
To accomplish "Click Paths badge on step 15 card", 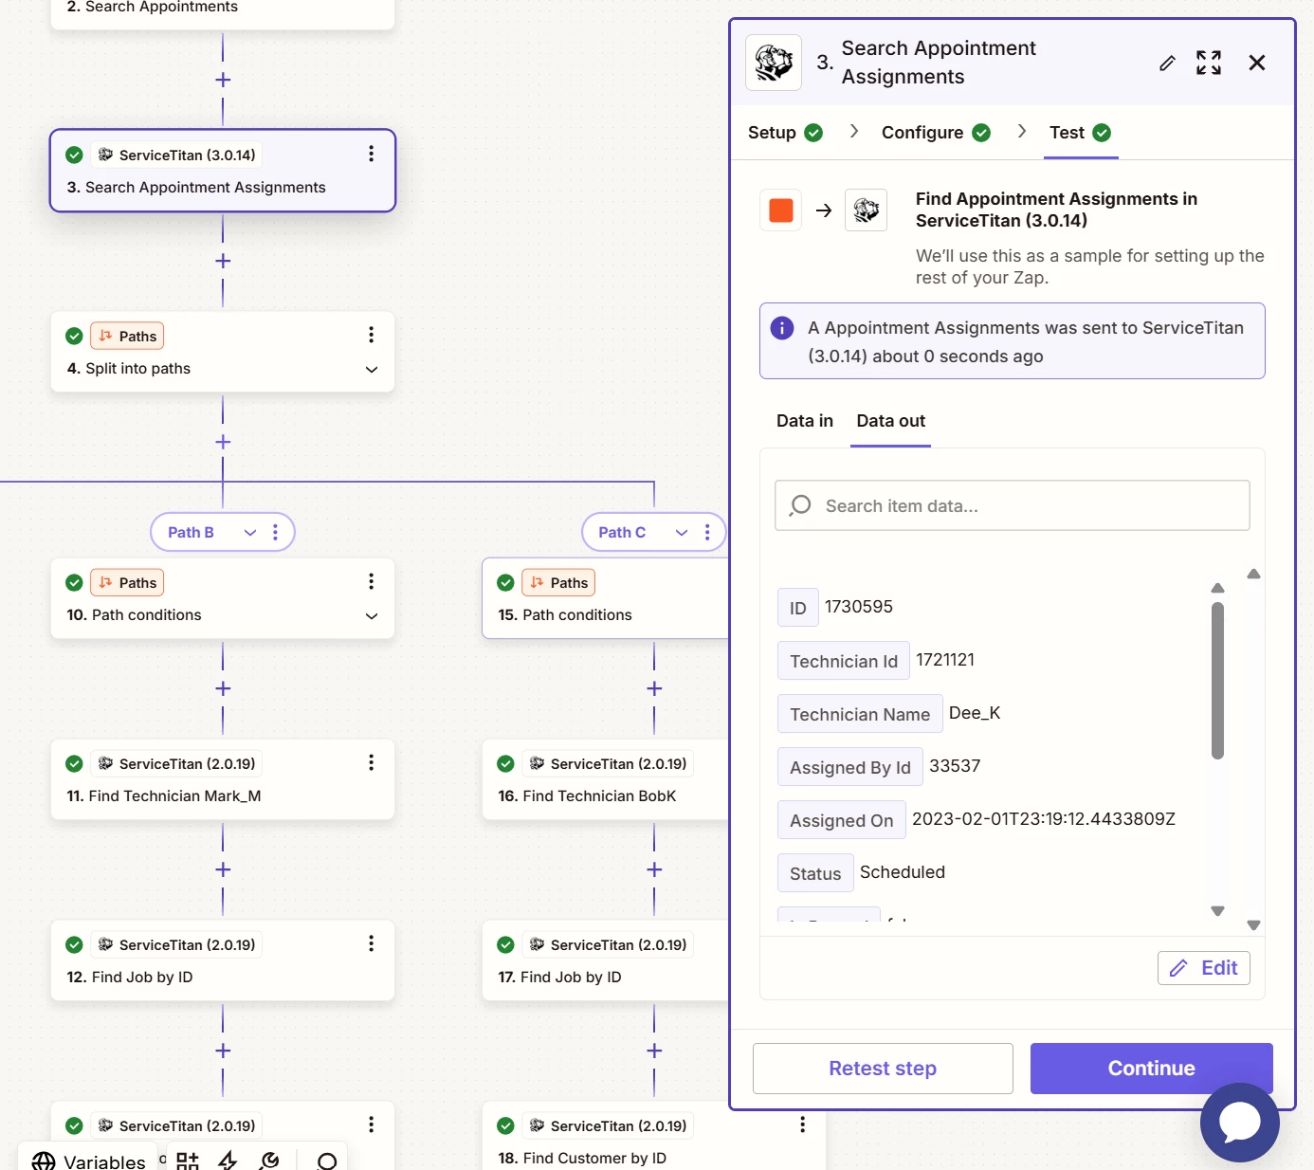I will tap(558, 582).
